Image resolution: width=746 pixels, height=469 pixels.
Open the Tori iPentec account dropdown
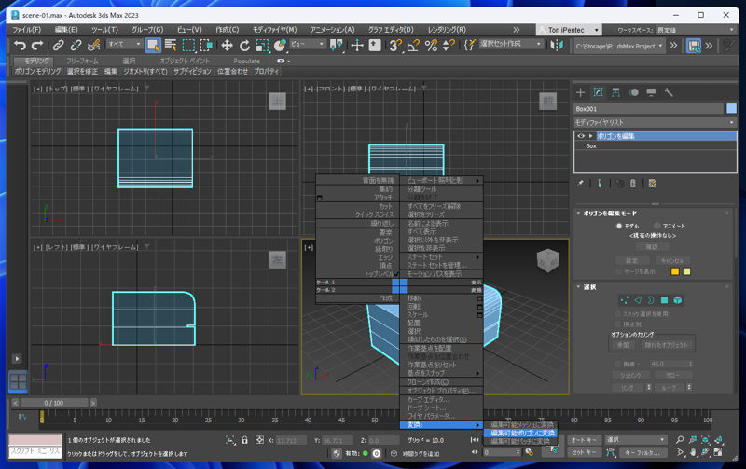(569, 30)
